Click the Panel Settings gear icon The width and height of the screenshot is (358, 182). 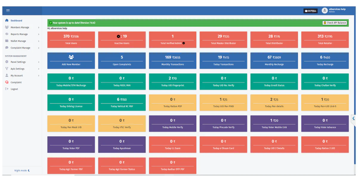pyautogui.click(x=7, y=62)
